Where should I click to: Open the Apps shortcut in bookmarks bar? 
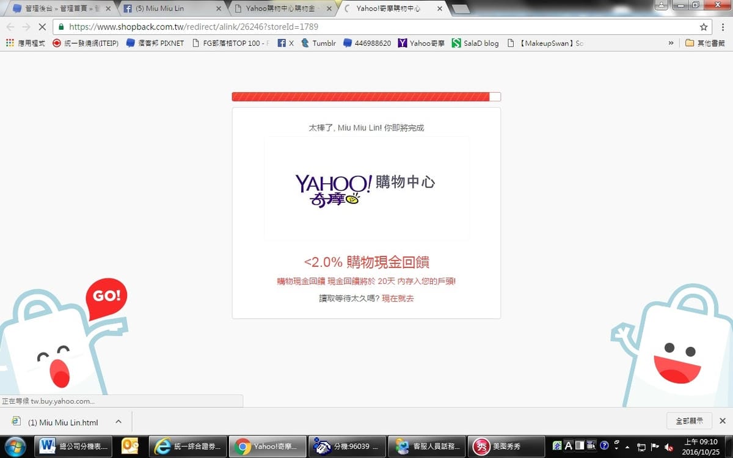click(25, 43)
